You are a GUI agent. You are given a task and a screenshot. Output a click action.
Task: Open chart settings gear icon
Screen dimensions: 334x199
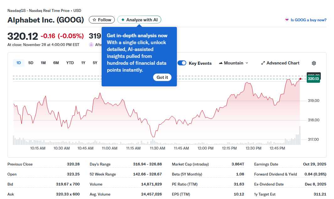coord(314,63)
